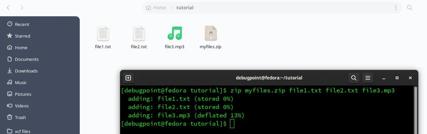Image resolution: width=427 pixels, height=134 pixels.
Task: Open the path bar three-dot menu
Action: tap(395, 8)
